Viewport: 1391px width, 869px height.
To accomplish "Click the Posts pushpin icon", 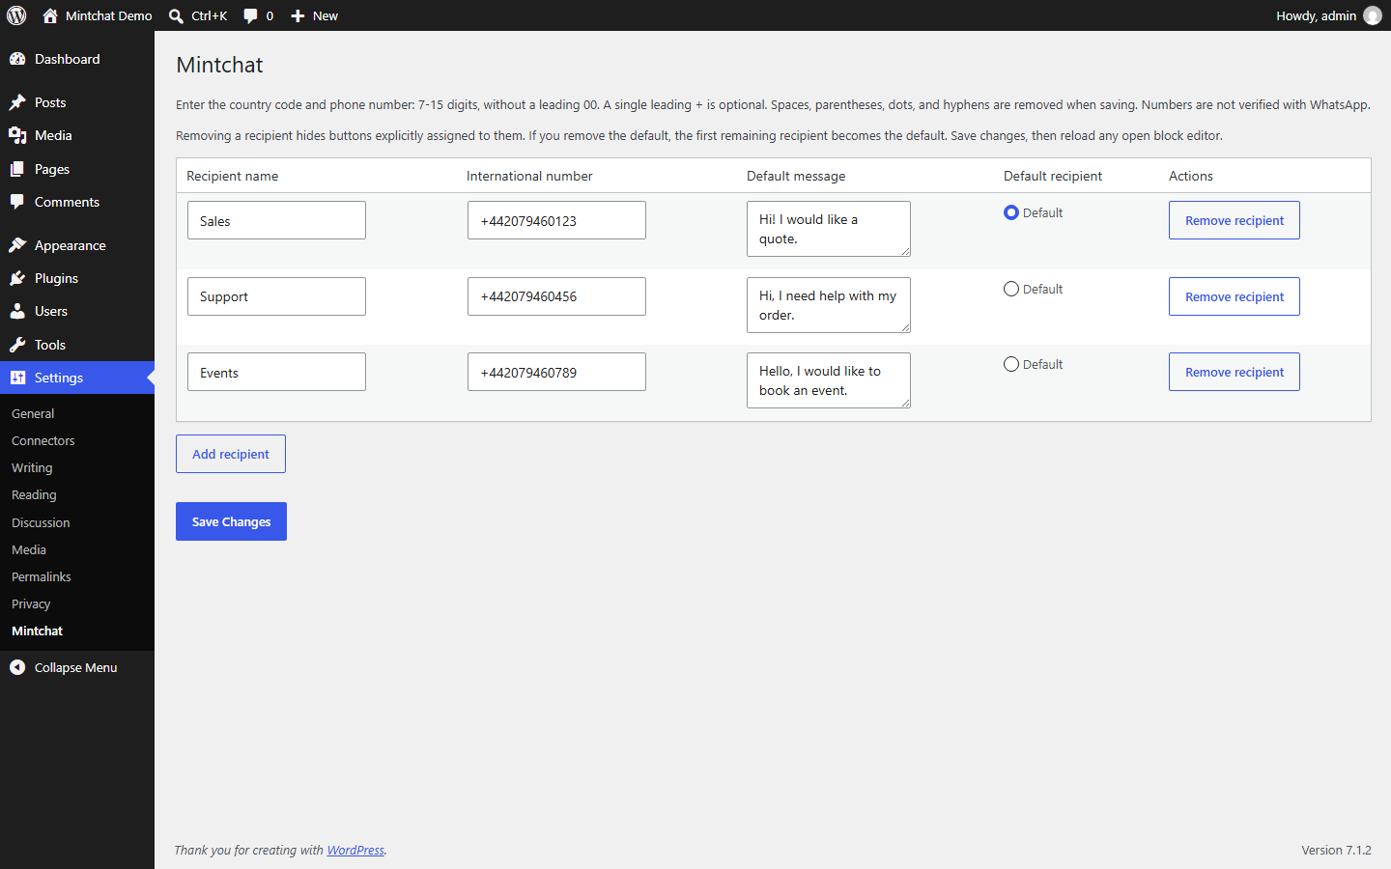I will [x=17, y=102].
